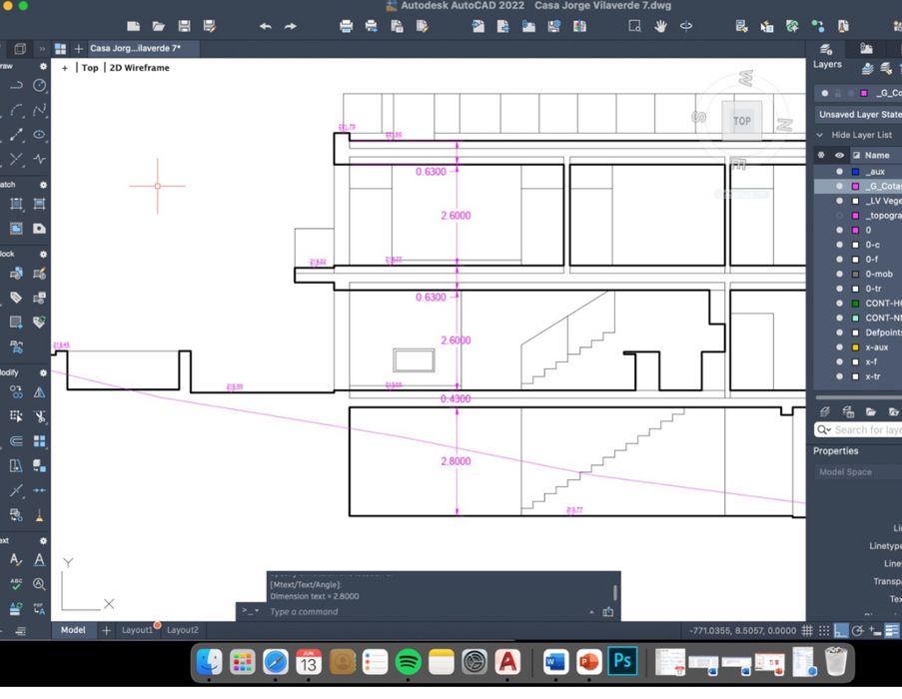
Task: Click the Save drawing icon in toolbar
Action: [184, 26]
